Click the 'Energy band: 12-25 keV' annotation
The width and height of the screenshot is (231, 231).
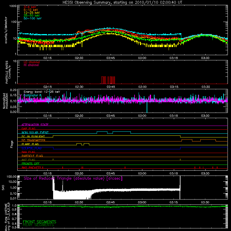tap(42, 92)
